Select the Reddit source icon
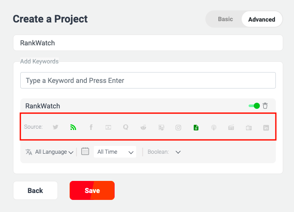Viewport: 294px width, 212px height. (x=143, y=127)
